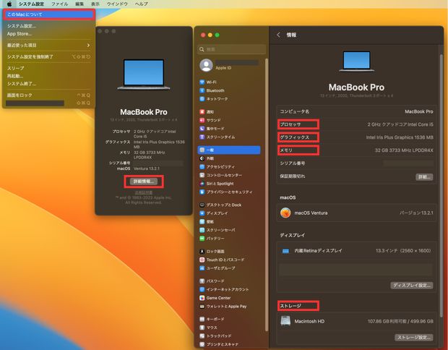Click the Apple ID account avatar
Screen dimensions: 448x350
point(206,65)
